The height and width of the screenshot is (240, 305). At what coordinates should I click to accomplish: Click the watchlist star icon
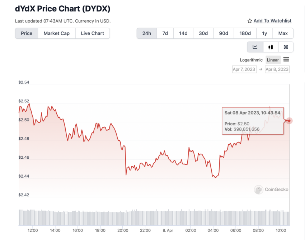tap(250, 21)
